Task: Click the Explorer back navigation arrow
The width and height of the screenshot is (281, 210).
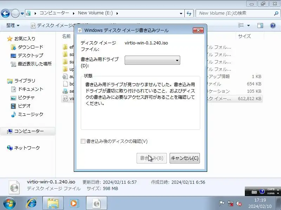Action: click(5, 13)
